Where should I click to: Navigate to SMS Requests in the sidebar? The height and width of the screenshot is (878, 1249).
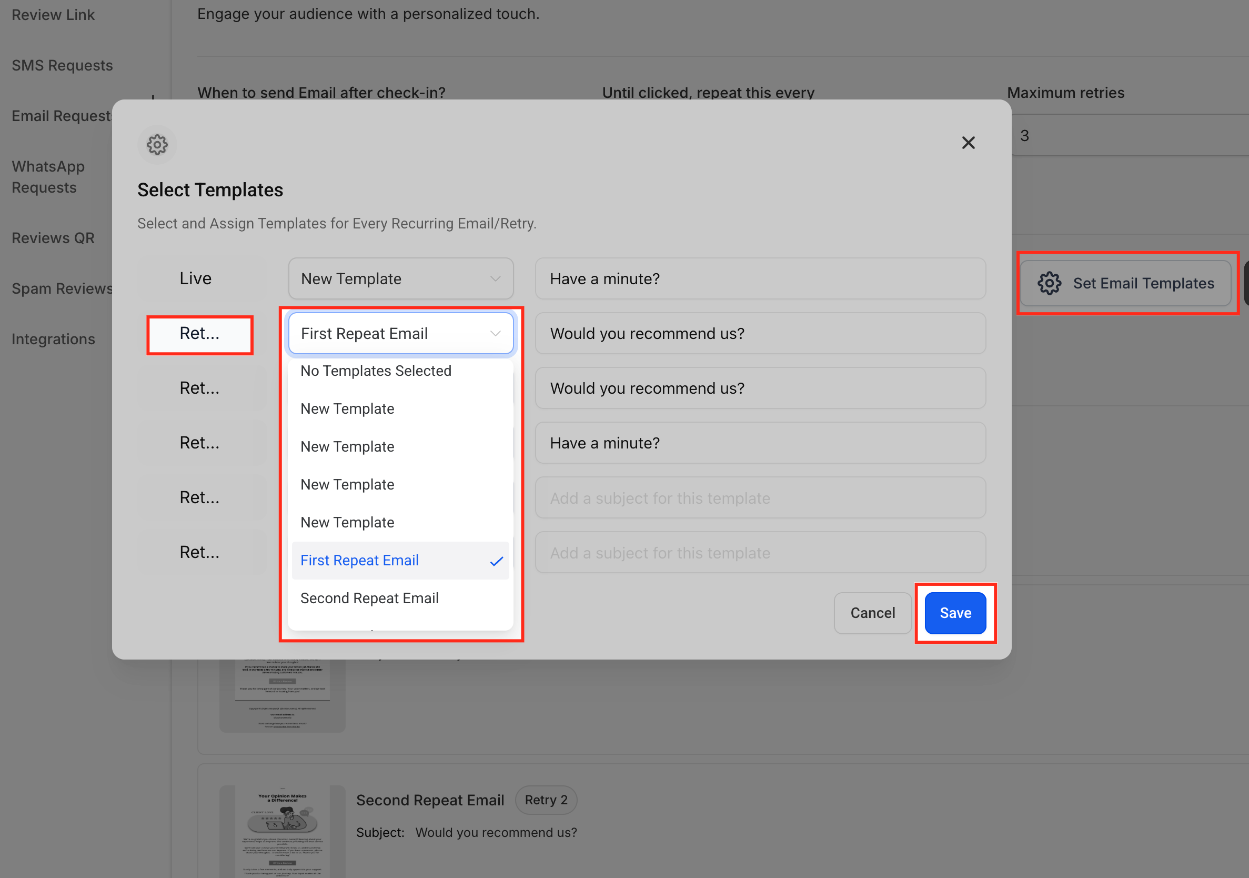[x=62, y=65]
